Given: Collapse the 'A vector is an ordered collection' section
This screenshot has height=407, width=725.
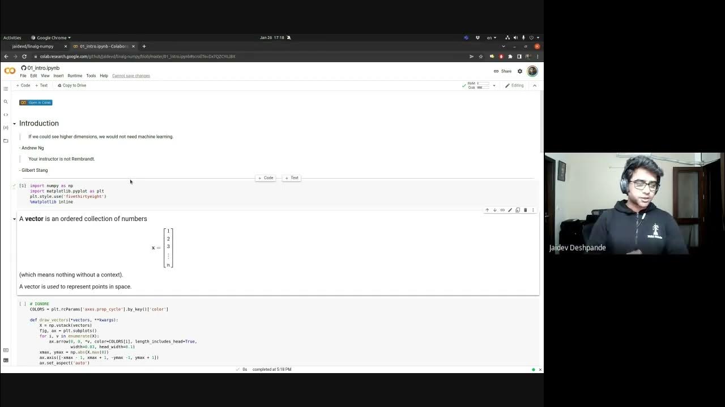Looking at the screenshot, I should coord(15,219).
